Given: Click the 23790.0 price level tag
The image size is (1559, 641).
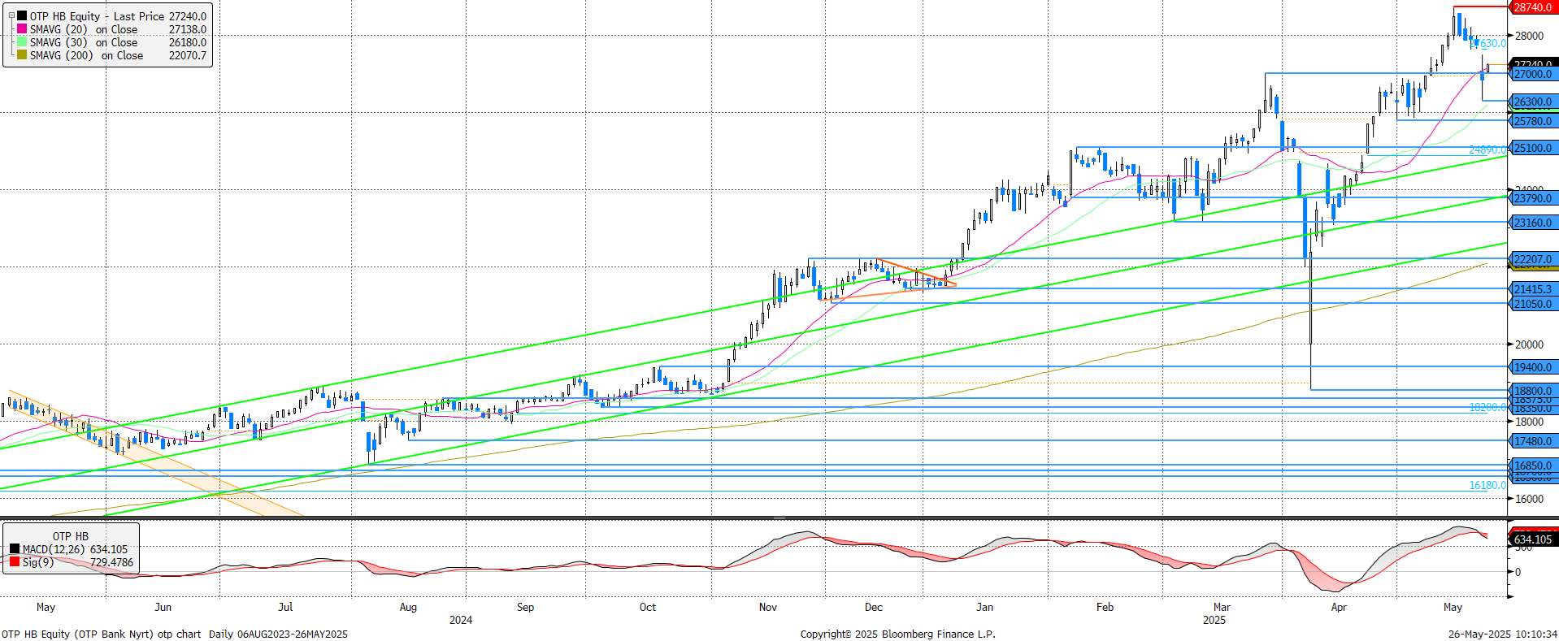Looking at the screenshot, I should tap(1533, 198).
